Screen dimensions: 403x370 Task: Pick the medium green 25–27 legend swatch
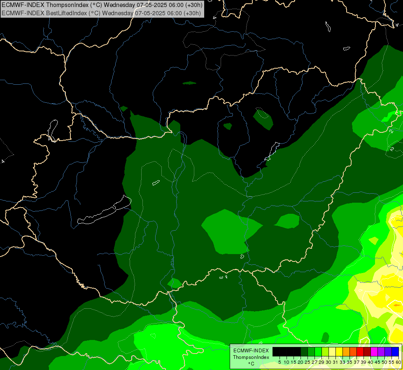tap(311, 351)
